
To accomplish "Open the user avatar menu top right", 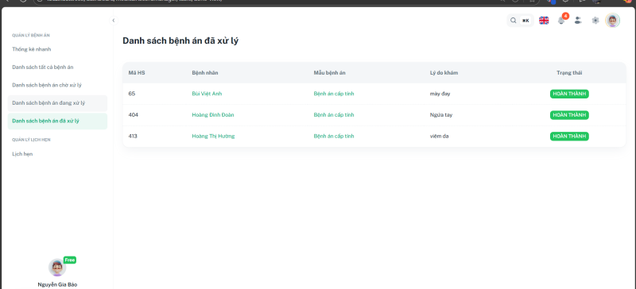I will [x=612, y=21].
